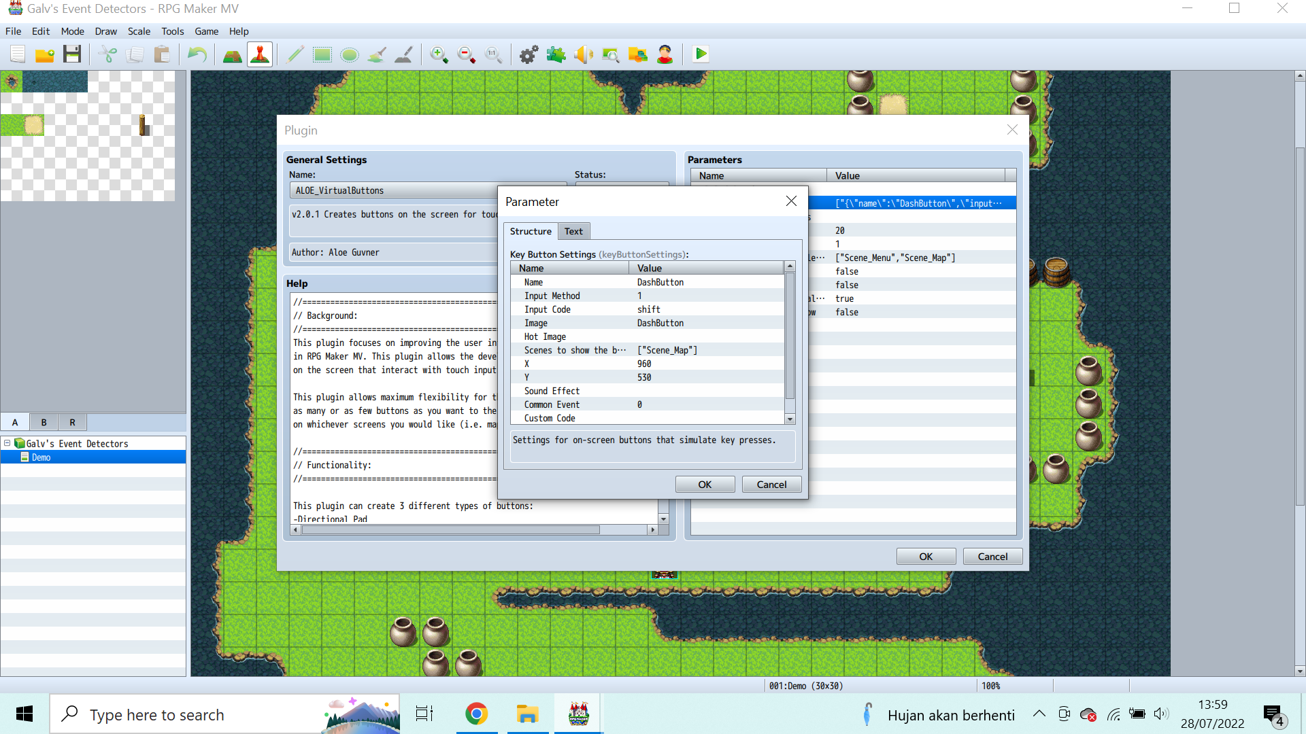The height and width of the screenshot is (734, 1306).
Task: Switch to Event mode icon
Action: (260, 54)
